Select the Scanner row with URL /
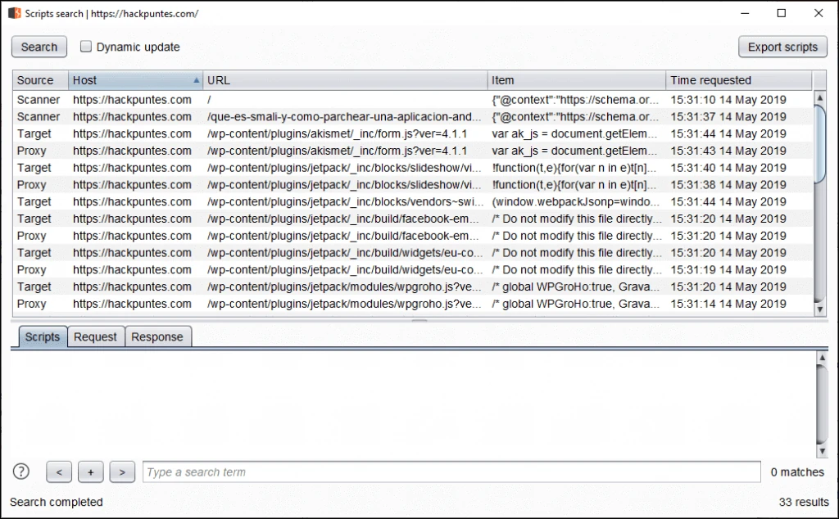The image size is (839, 519). tap(413, 100)
